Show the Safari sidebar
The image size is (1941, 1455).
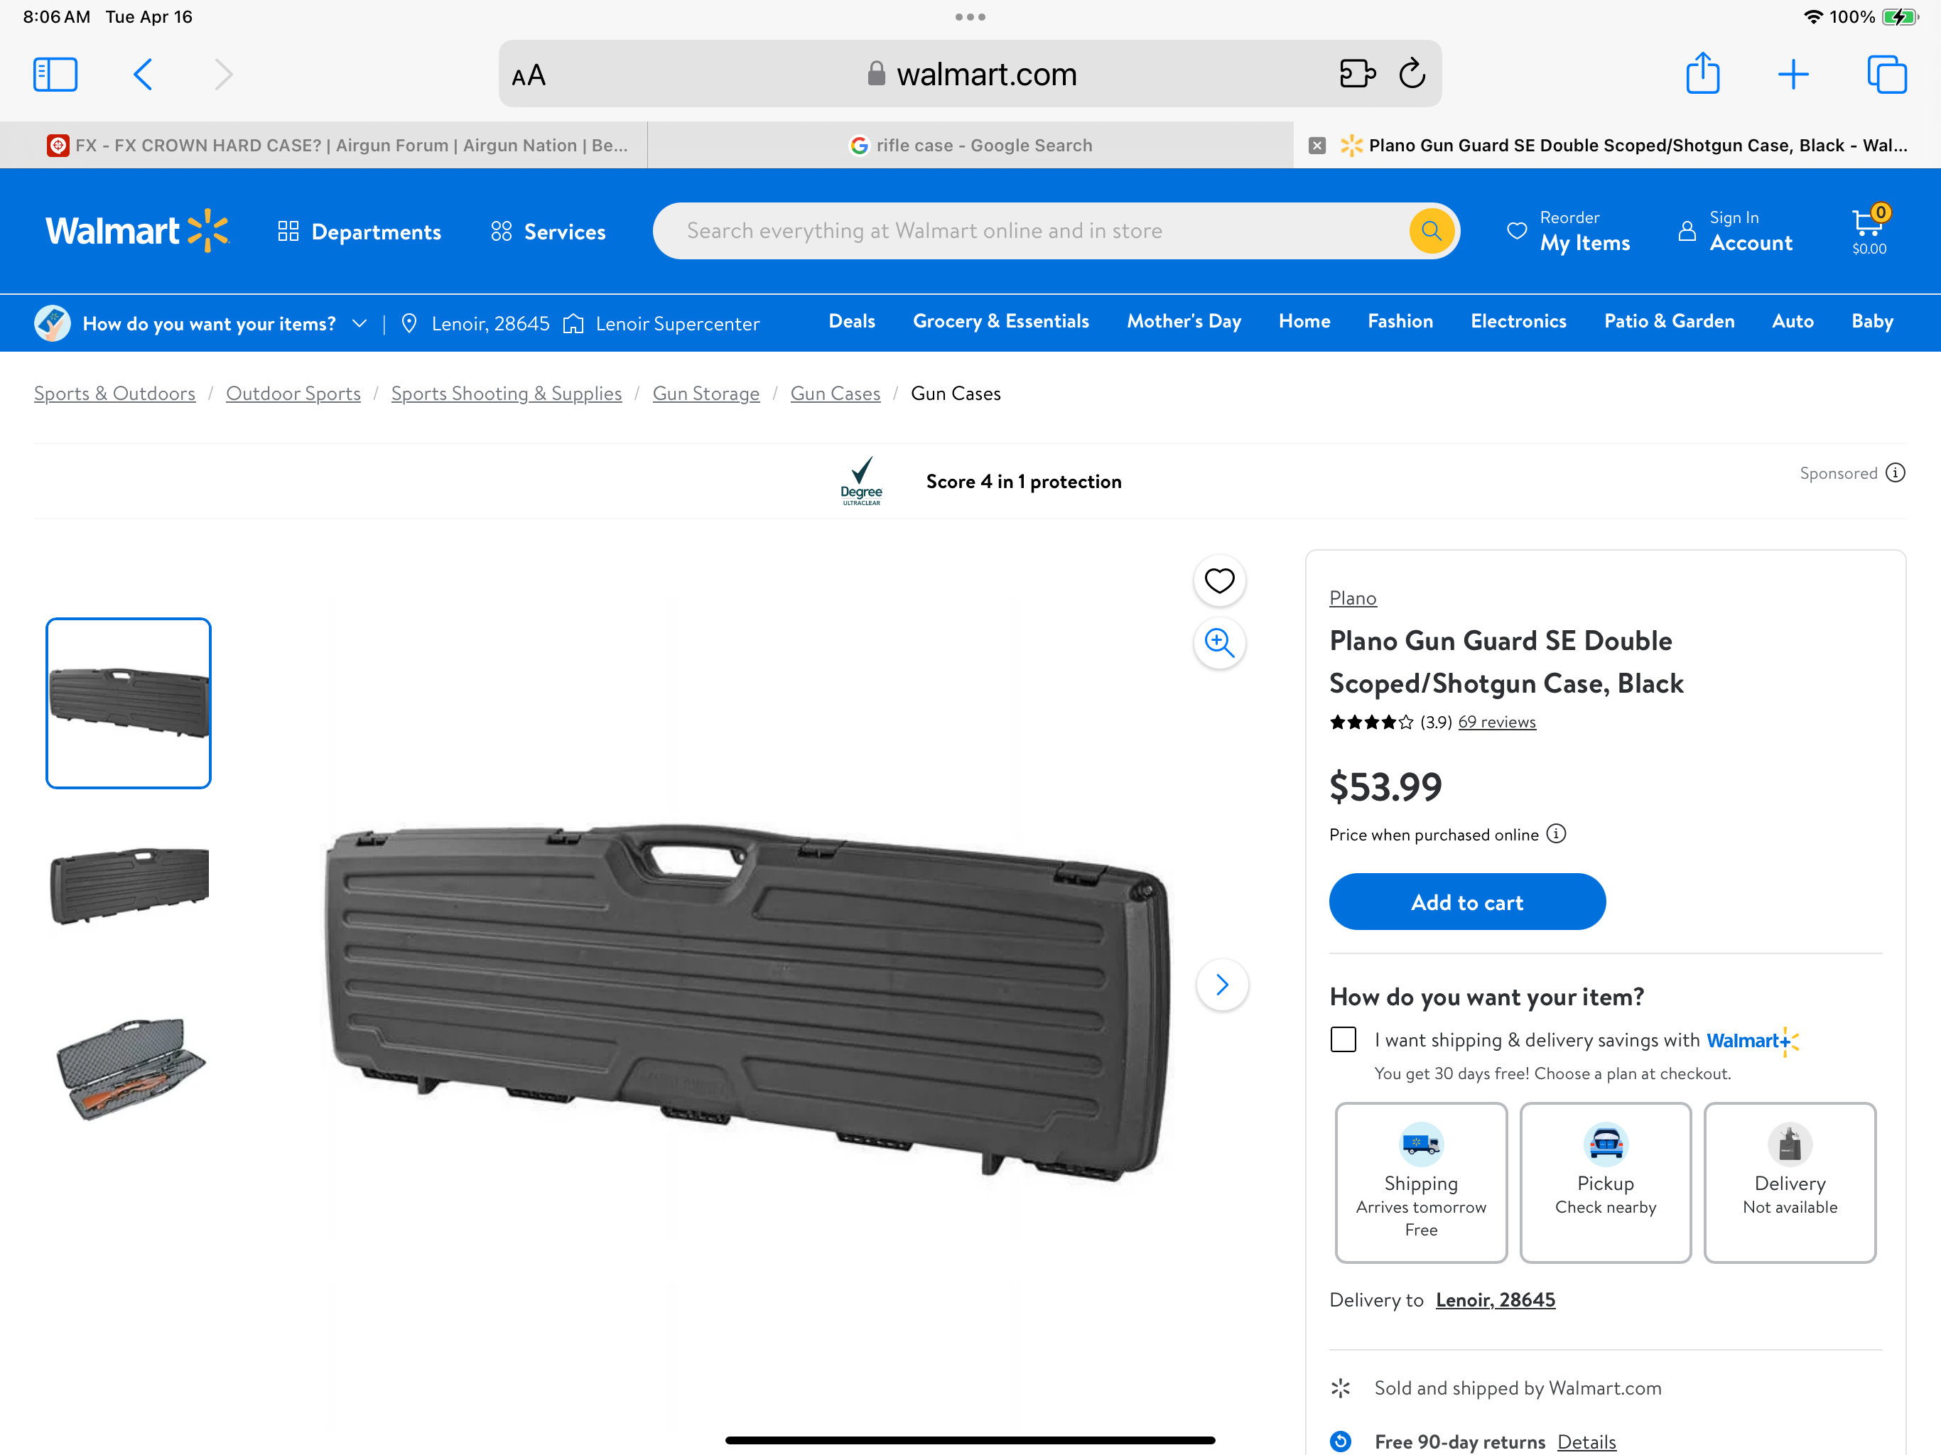point(55,74)
